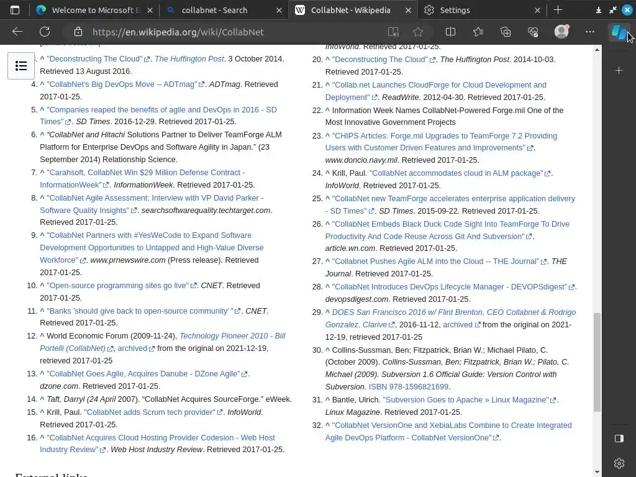Jump back via caret of reference 6
The width and height of the screenshot is (636, 477).
pos(42,134)
